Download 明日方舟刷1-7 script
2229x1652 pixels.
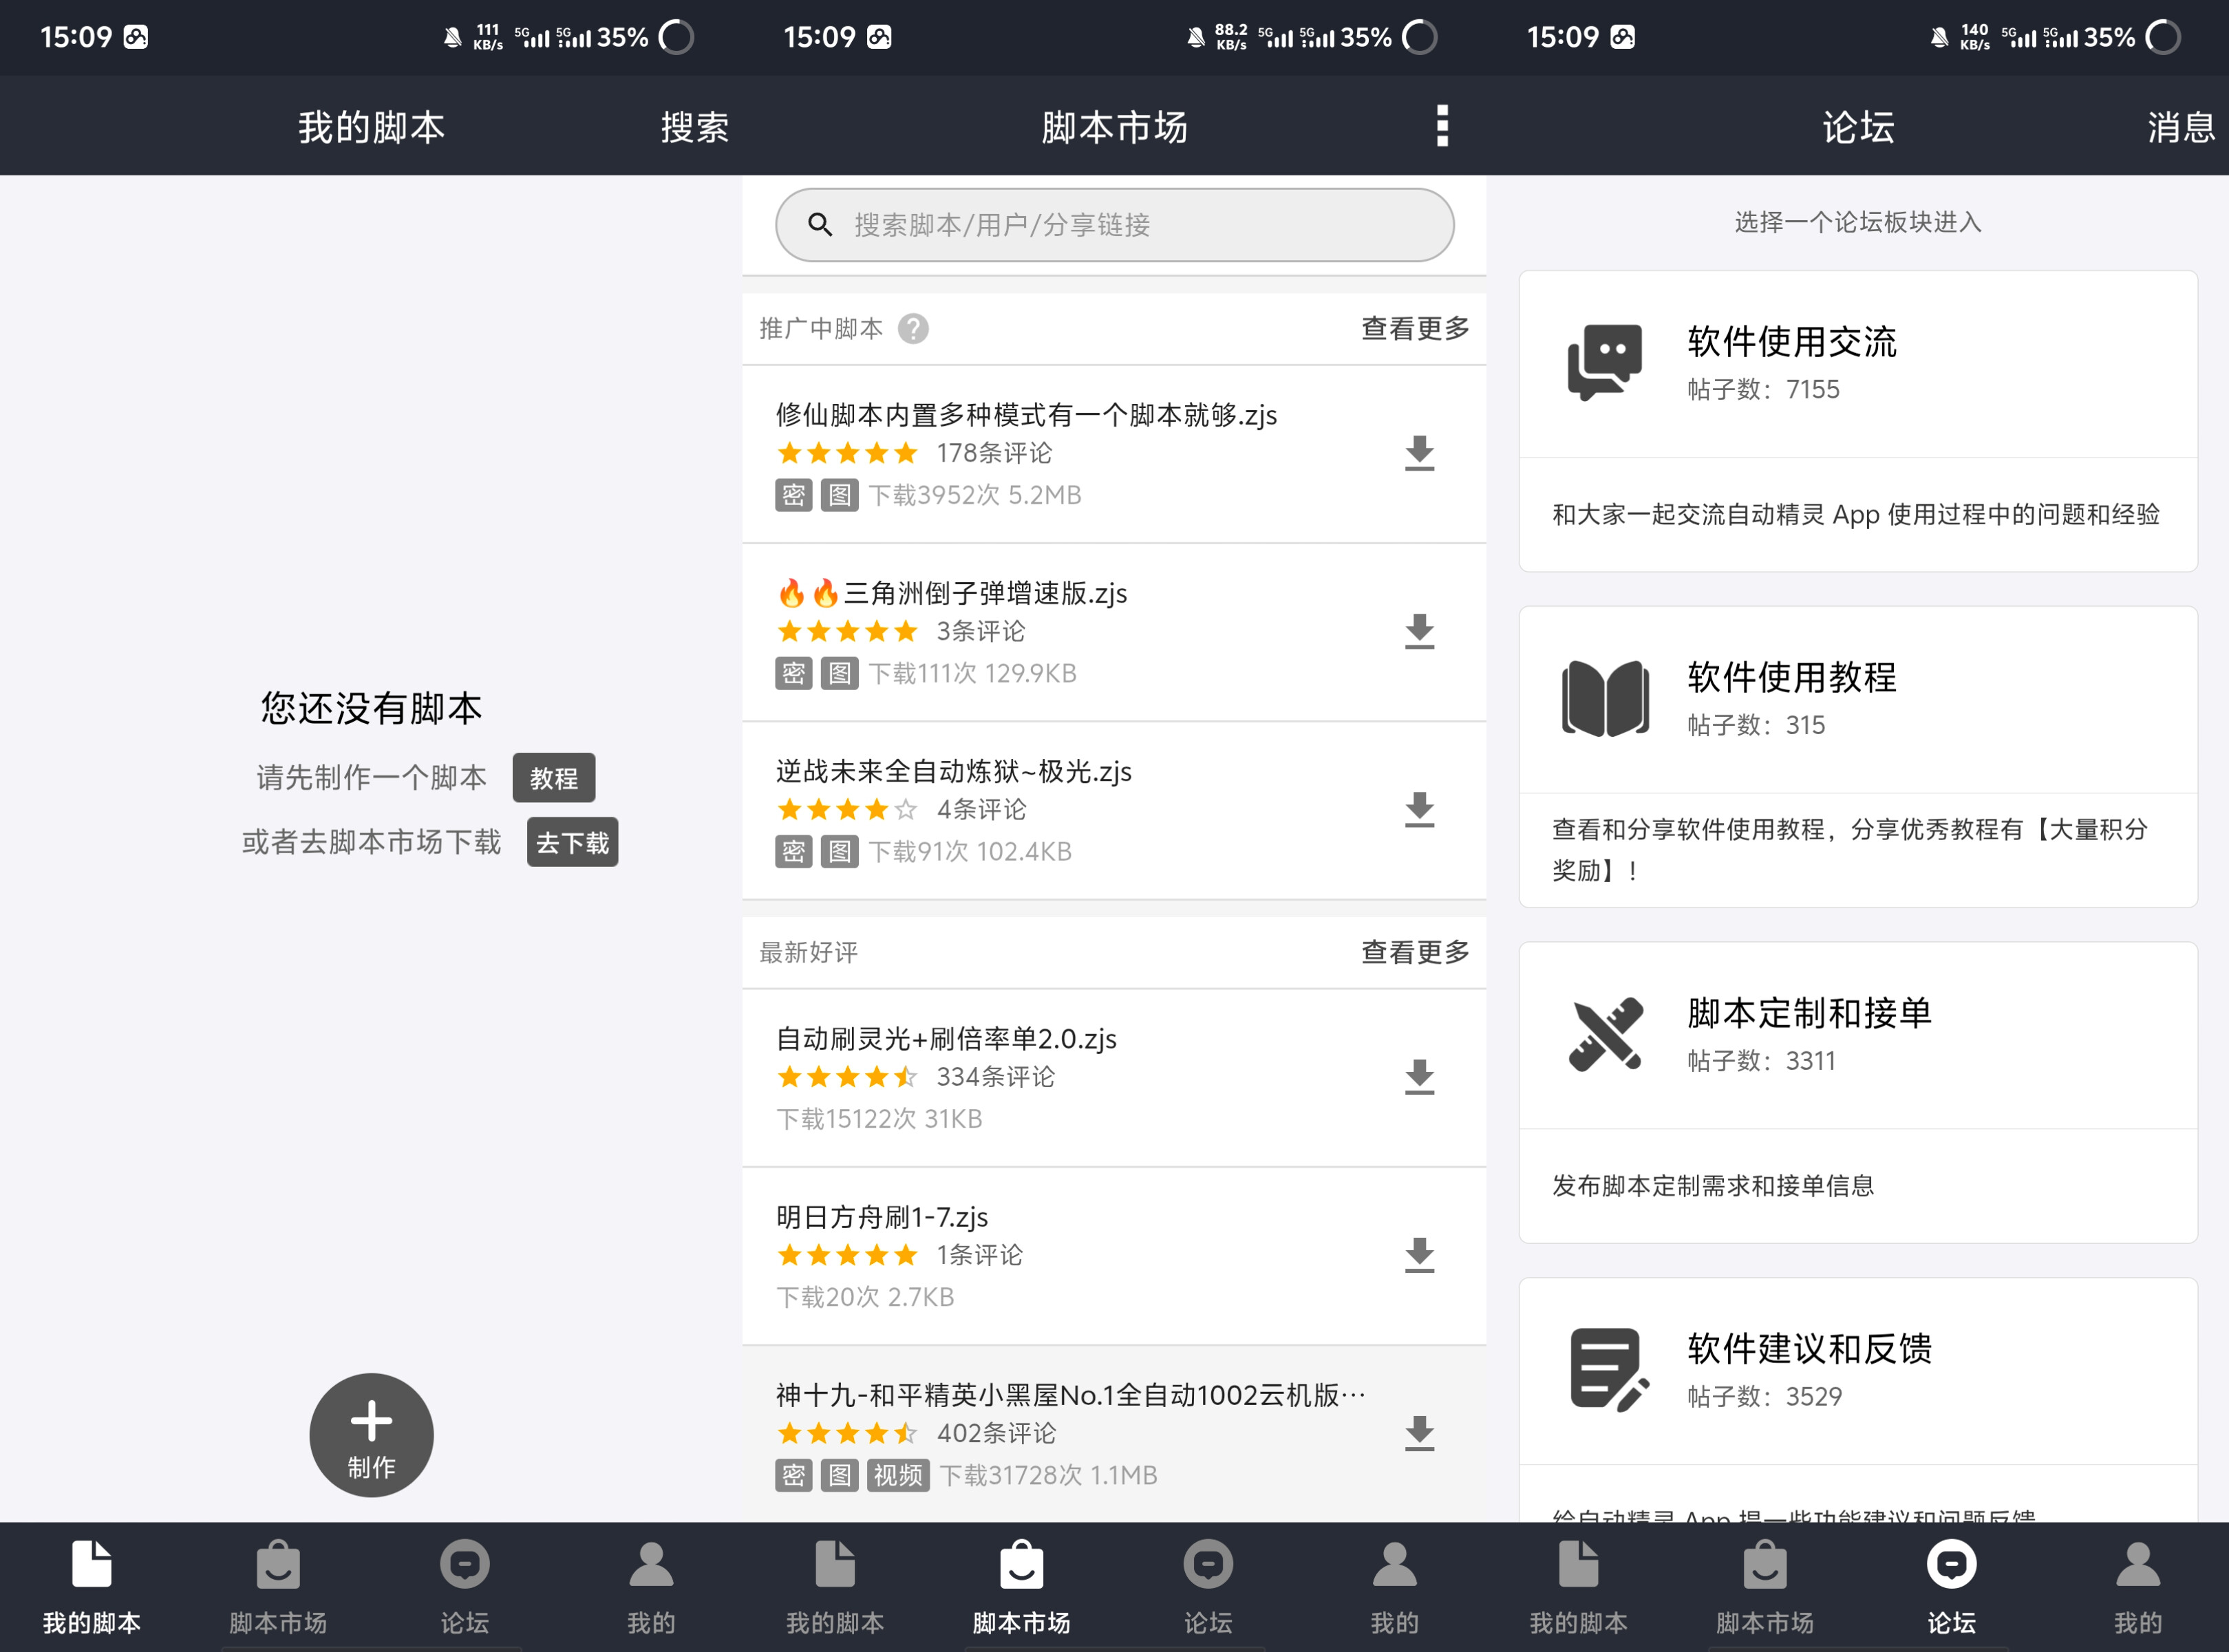(1418, 1255)
